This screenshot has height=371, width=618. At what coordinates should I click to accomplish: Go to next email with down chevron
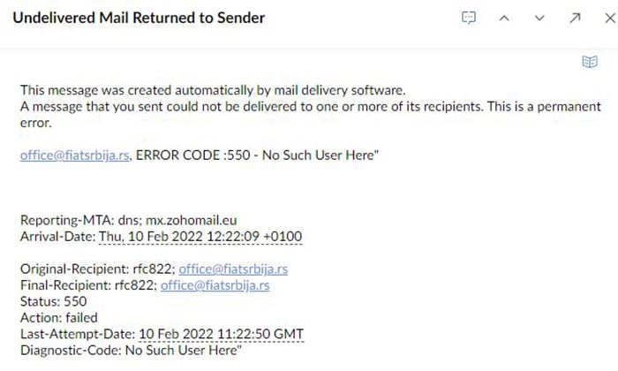tap(539, 18)
